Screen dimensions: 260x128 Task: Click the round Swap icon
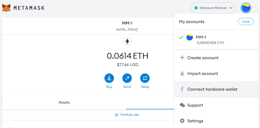coord(145,78)
